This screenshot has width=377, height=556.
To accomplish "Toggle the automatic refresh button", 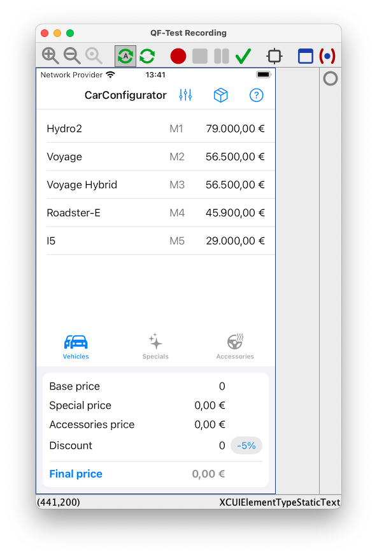I will tap(125, 56).
